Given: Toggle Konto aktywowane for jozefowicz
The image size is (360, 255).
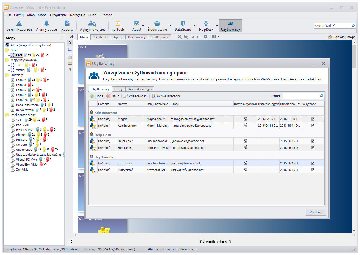Looking at the screenshot, I should (245, 163).
